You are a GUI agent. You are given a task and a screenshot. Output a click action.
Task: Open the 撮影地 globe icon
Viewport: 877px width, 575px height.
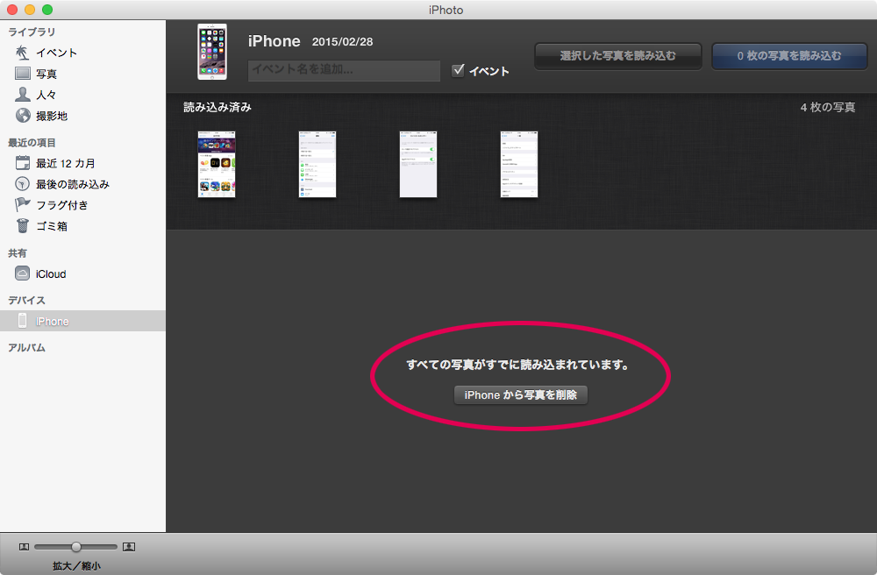pos(23,115)
